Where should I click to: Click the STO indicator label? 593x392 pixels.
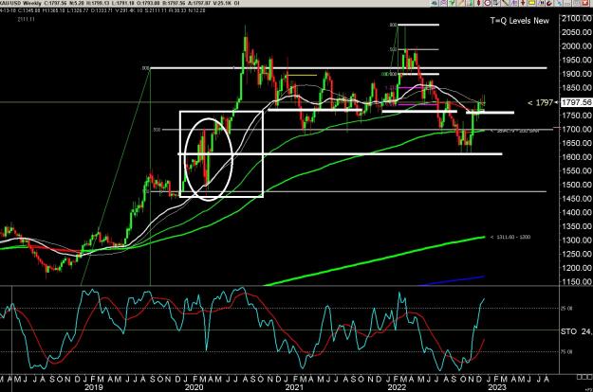click(568, 331)
